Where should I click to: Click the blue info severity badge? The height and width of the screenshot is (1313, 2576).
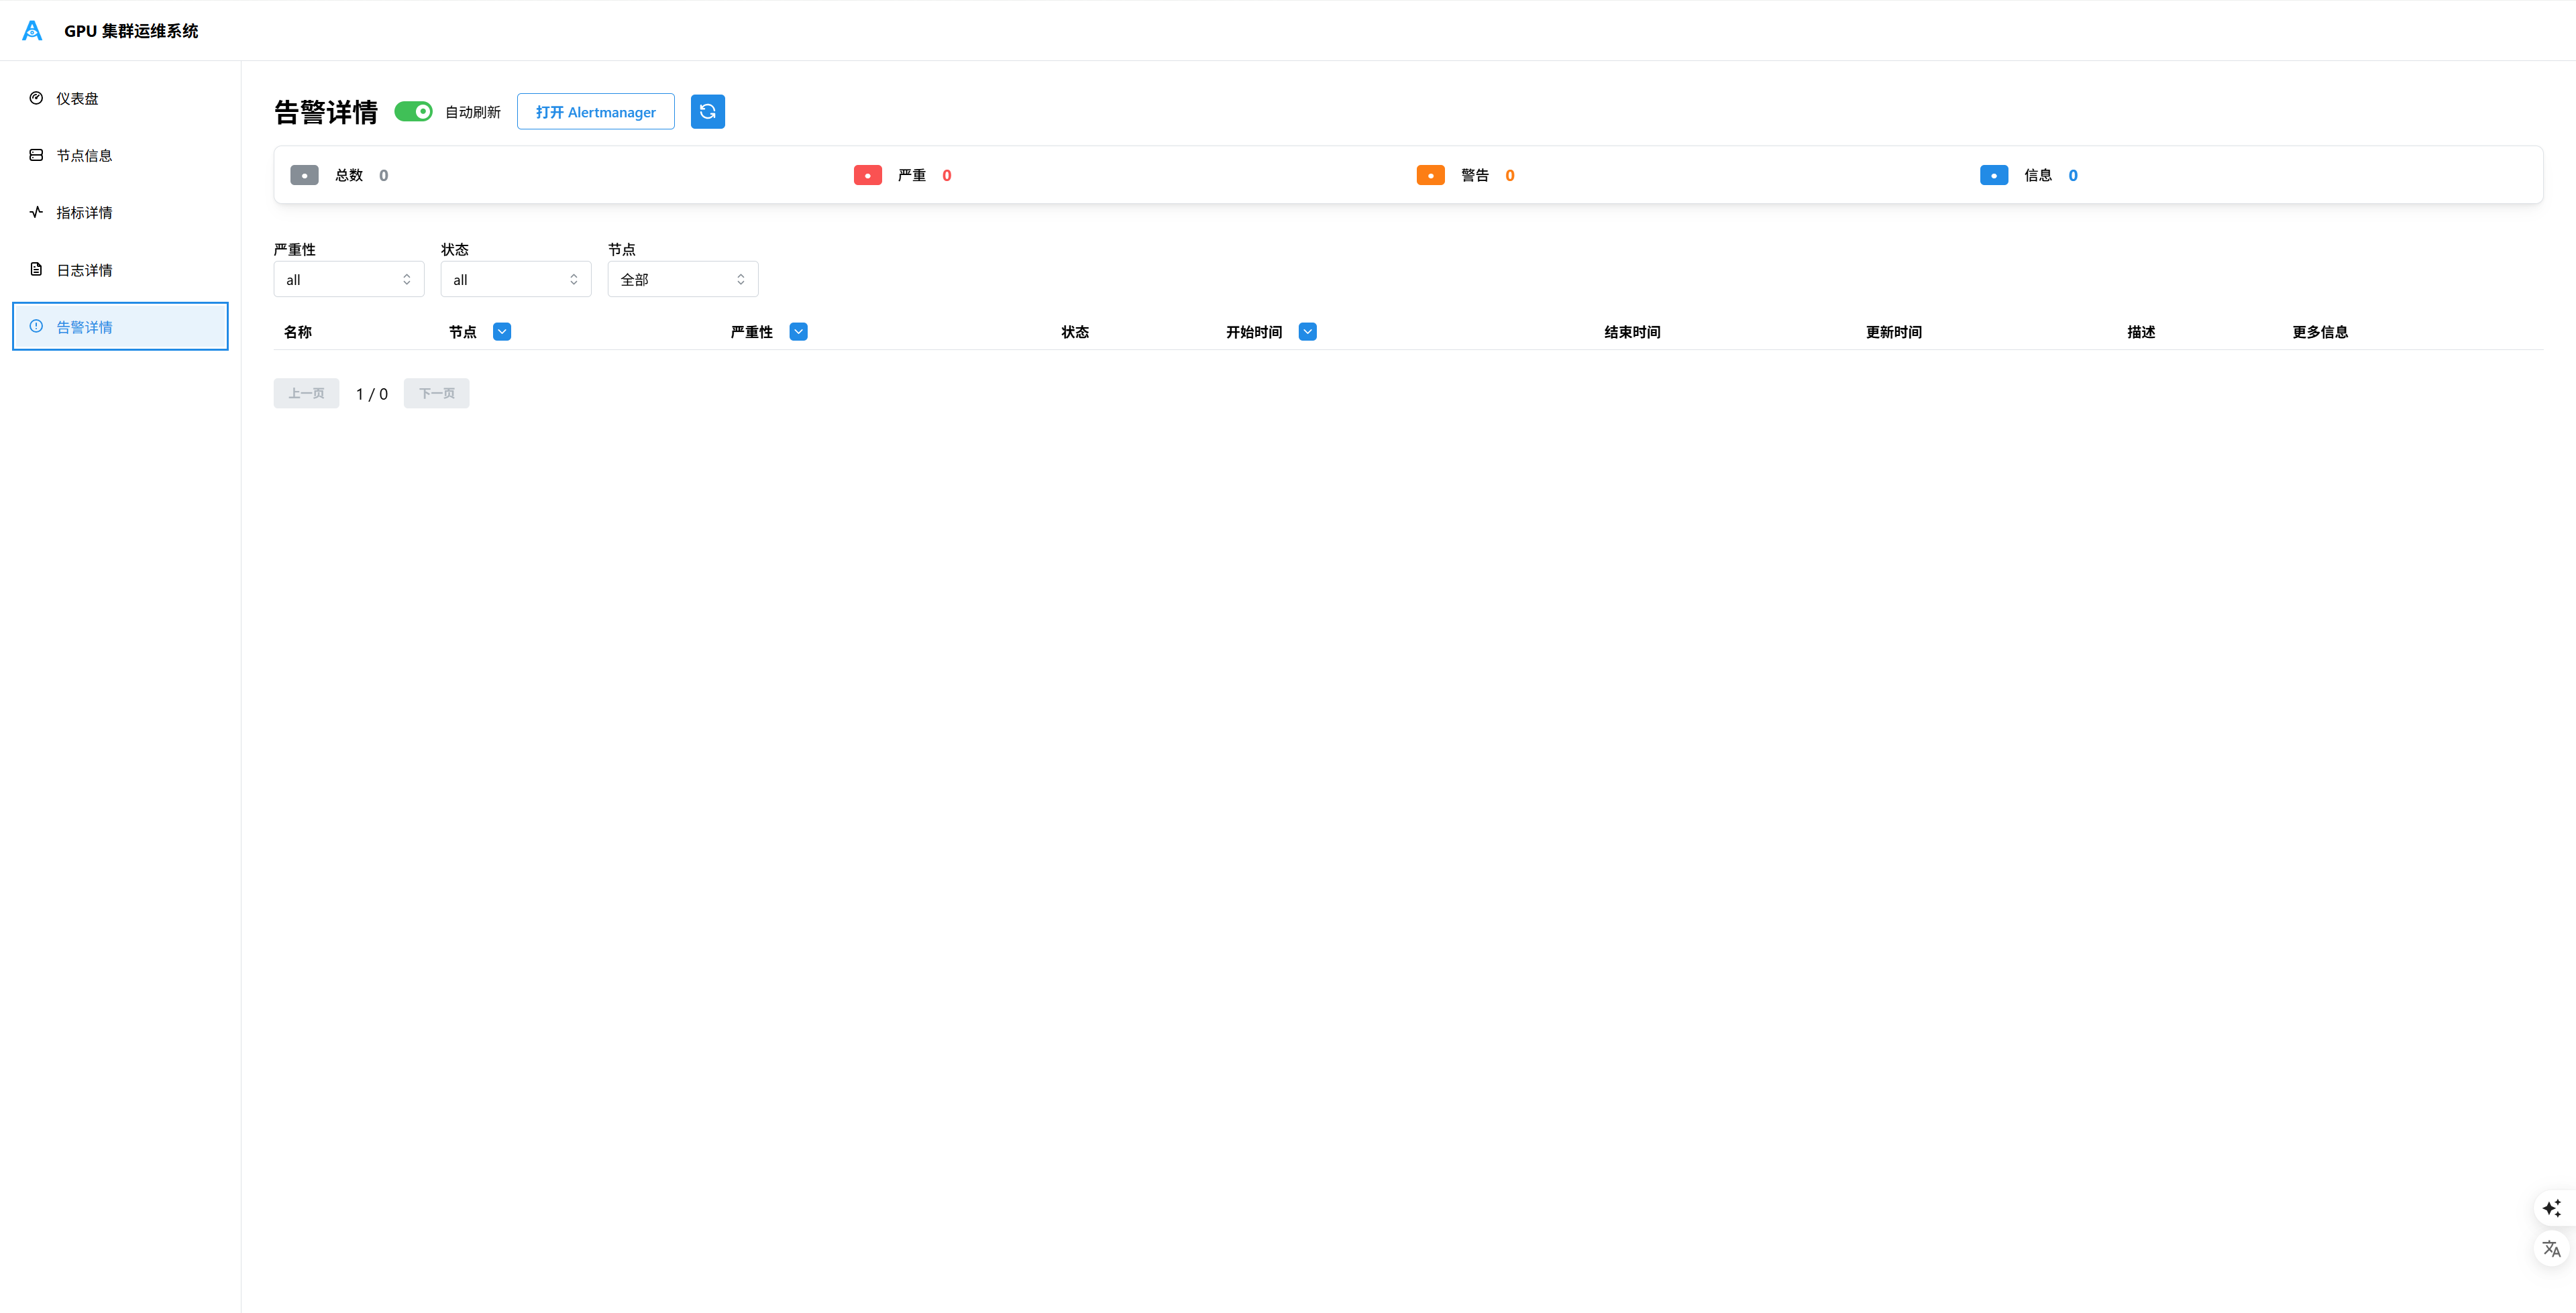click(x=1993, y=175)
